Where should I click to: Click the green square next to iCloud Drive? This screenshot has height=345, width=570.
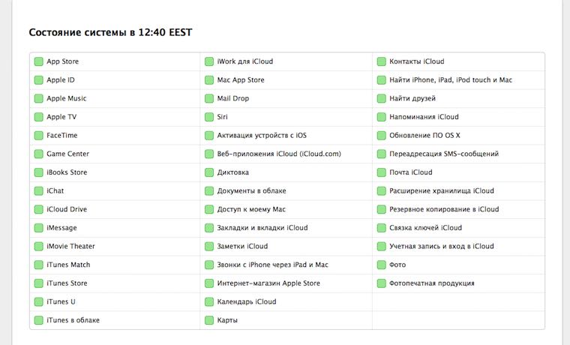tap(38, 209)
